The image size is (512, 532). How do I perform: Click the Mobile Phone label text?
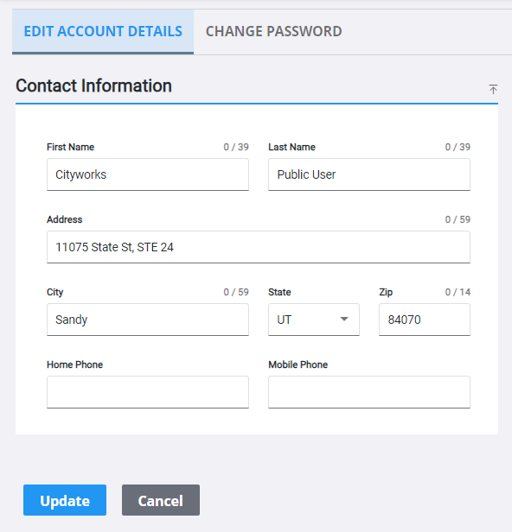pos(298,364)
